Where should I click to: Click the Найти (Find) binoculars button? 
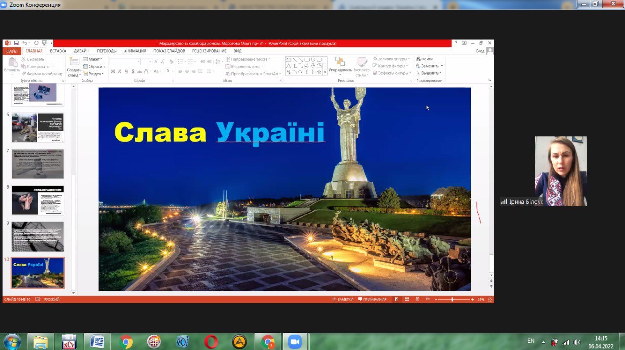(424, 59)
